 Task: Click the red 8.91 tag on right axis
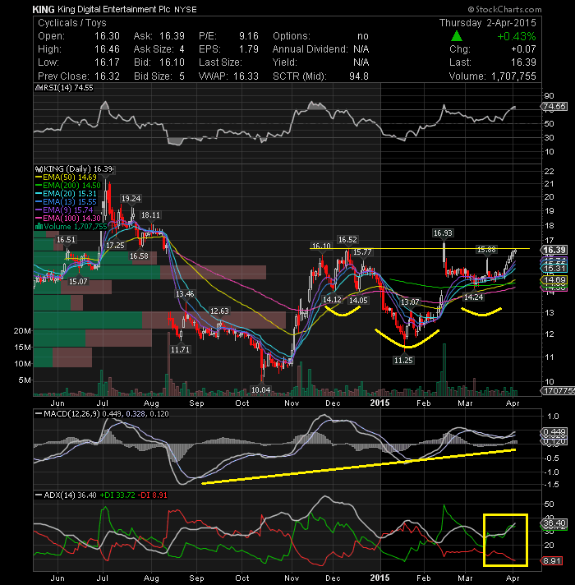tap(552, 560)
